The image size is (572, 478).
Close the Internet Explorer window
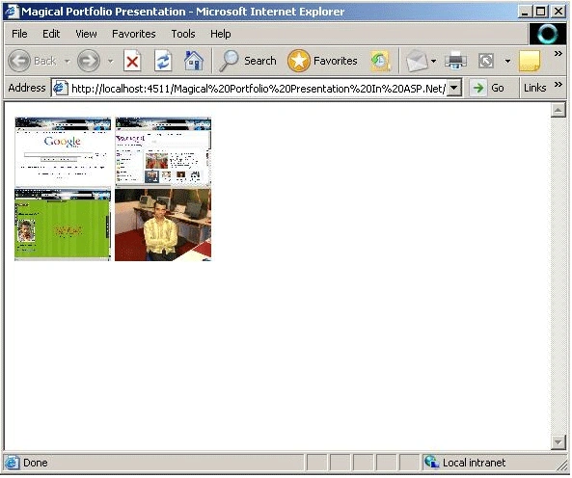coord(558,12)
